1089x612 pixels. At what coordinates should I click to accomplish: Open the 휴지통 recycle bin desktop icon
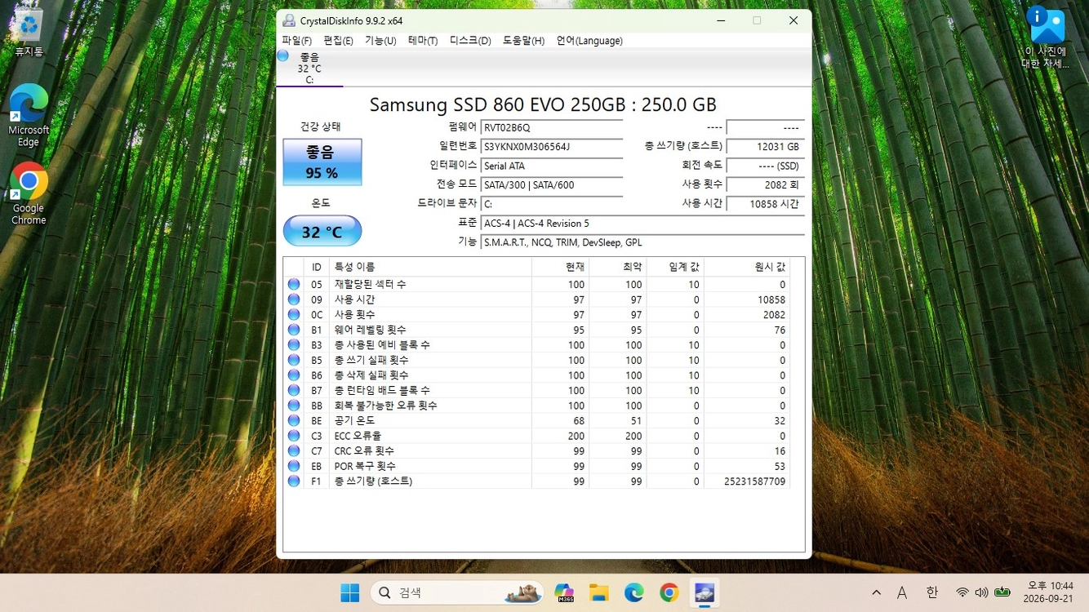pos(29,33)
